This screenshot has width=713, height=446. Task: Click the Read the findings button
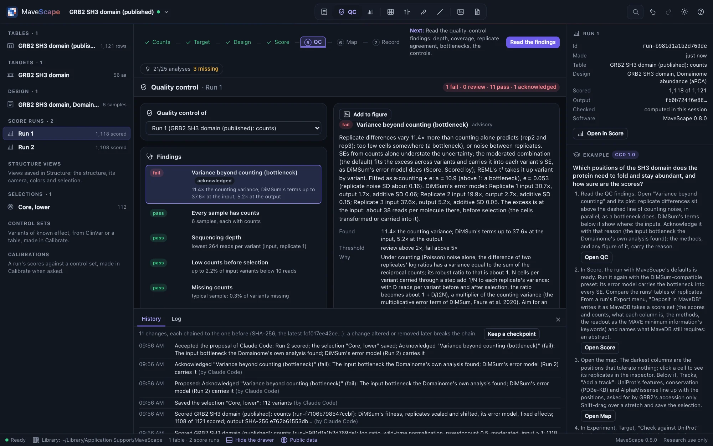(533, 42)
